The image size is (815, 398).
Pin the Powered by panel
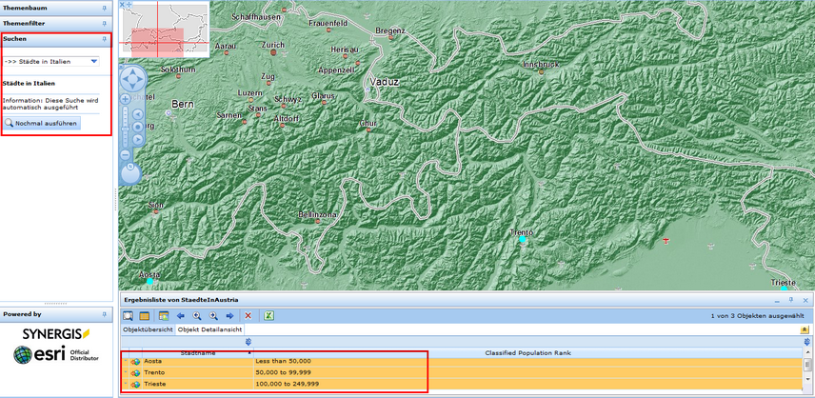pyautogui.click(x=104, y=314)
